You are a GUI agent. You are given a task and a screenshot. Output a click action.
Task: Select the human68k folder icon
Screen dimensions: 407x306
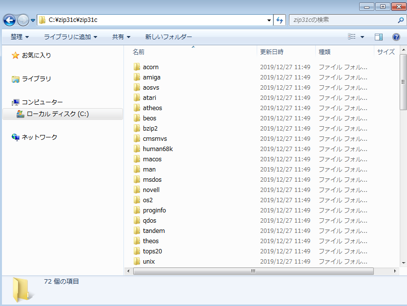pyautogui.click(x=137, y=149)
